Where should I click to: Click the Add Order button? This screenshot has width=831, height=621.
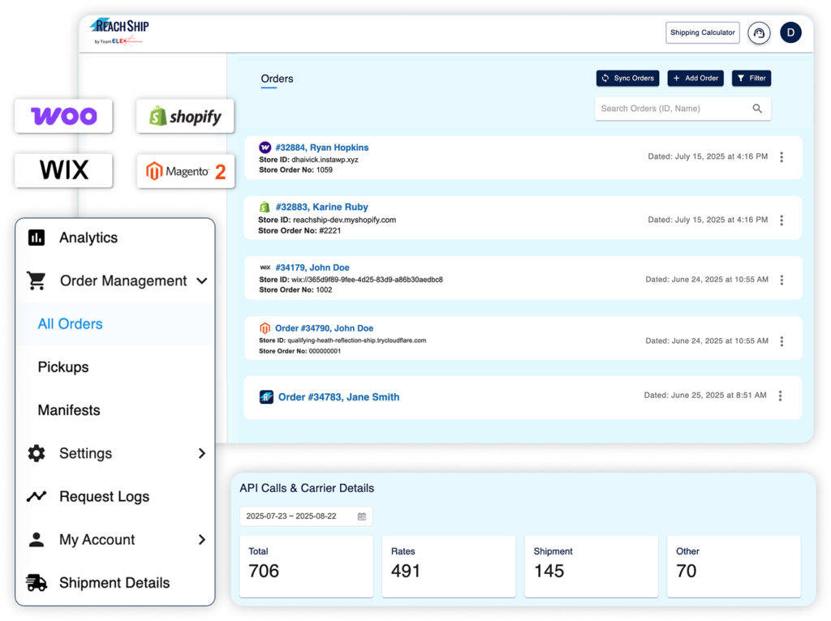click(695, 78)
